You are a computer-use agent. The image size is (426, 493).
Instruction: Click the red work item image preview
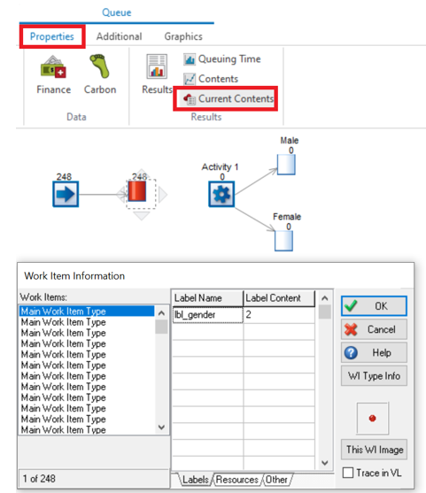(373, 418)
